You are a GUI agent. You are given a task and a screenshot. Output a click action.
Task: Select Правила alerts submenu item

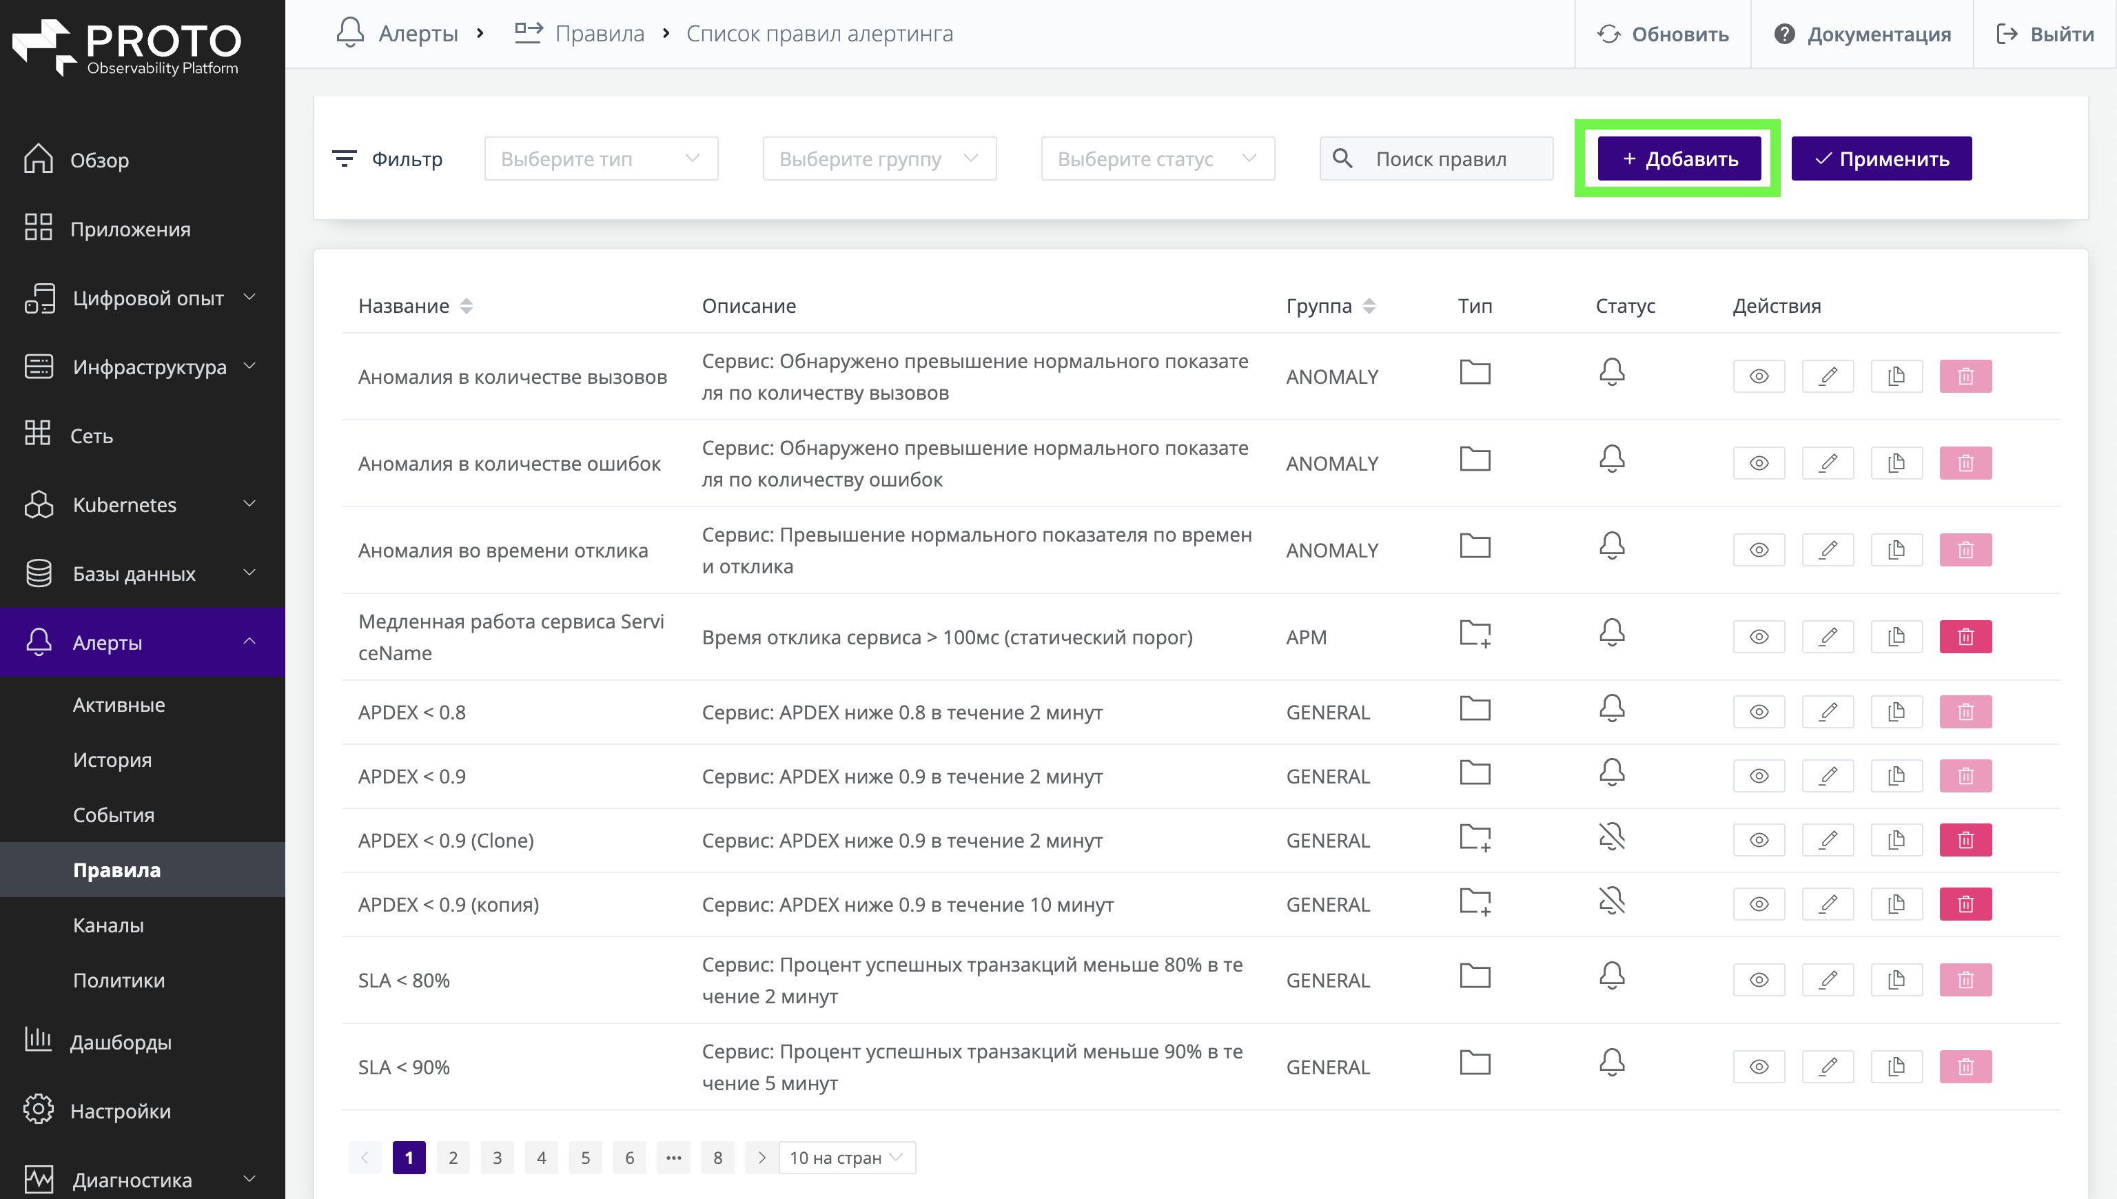coord(143,870)
